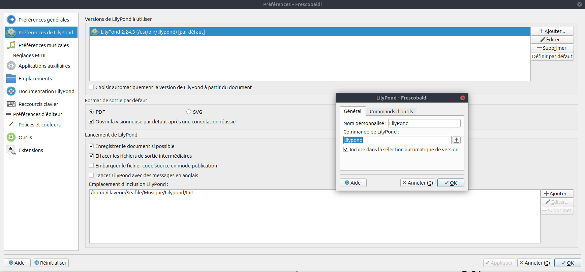Image resolution: width=585 pixels, height=272 pixels.
Task: Click OK in Préférences window
Action: (x=567, y=263)
